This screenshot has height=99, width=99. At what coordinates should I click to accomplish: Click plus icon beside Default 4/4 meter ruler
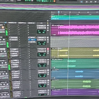[50, 19]
